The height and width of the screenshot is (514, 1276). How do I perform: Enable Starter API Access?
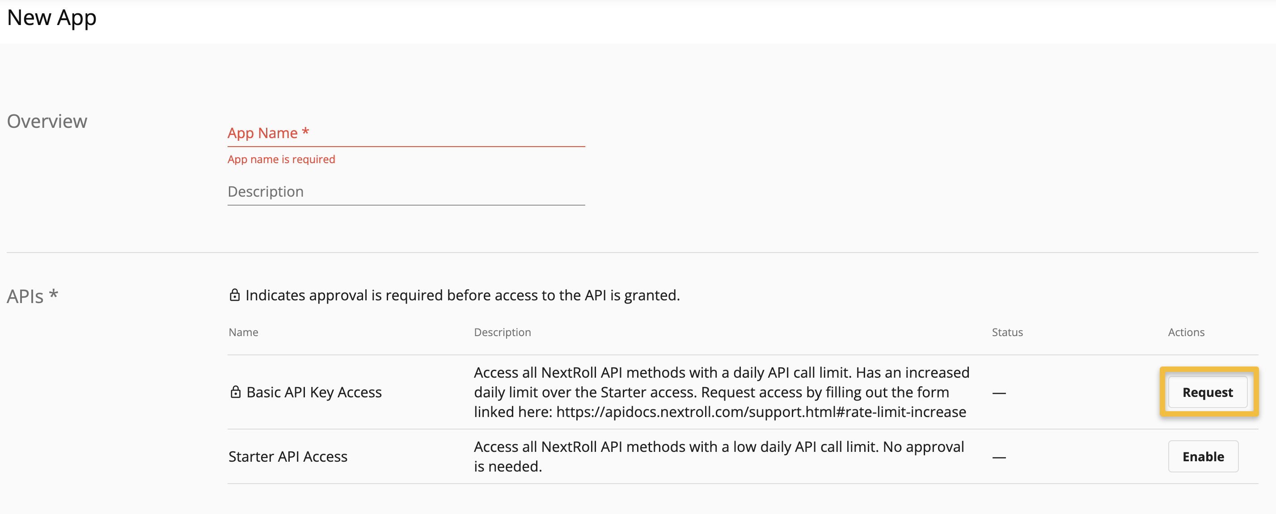[x=1203, y=456]
